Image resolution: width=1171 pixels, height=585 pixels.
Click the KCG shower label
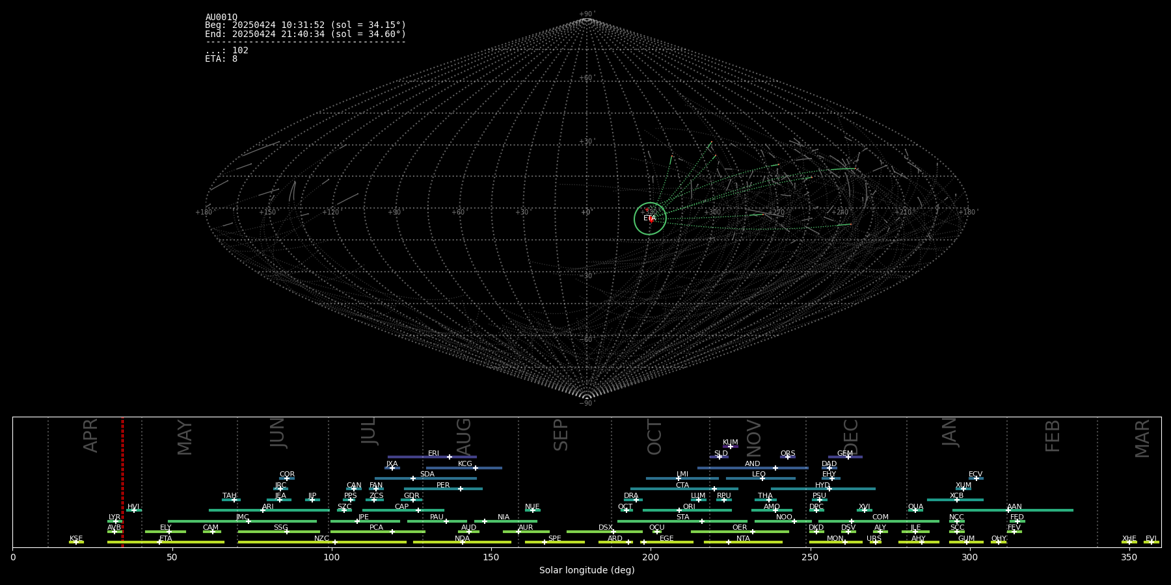[465, 464]
